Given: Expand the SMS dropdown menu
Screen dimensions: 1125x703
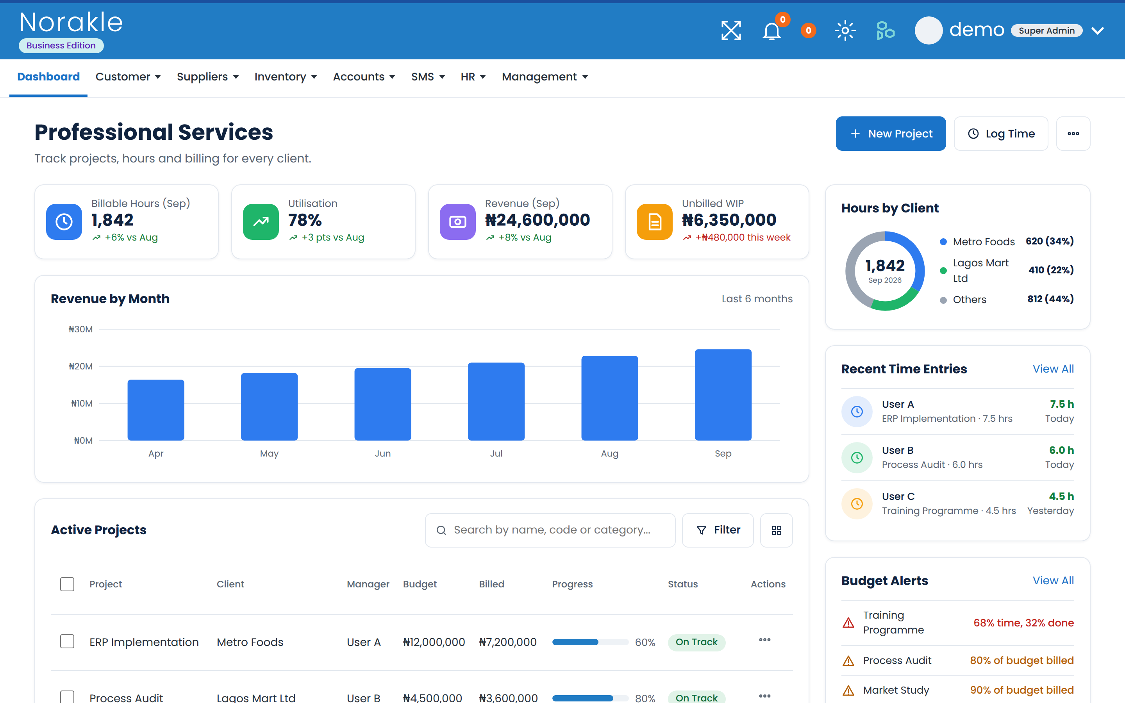Looking at the screenshot, I should point(428,77).
